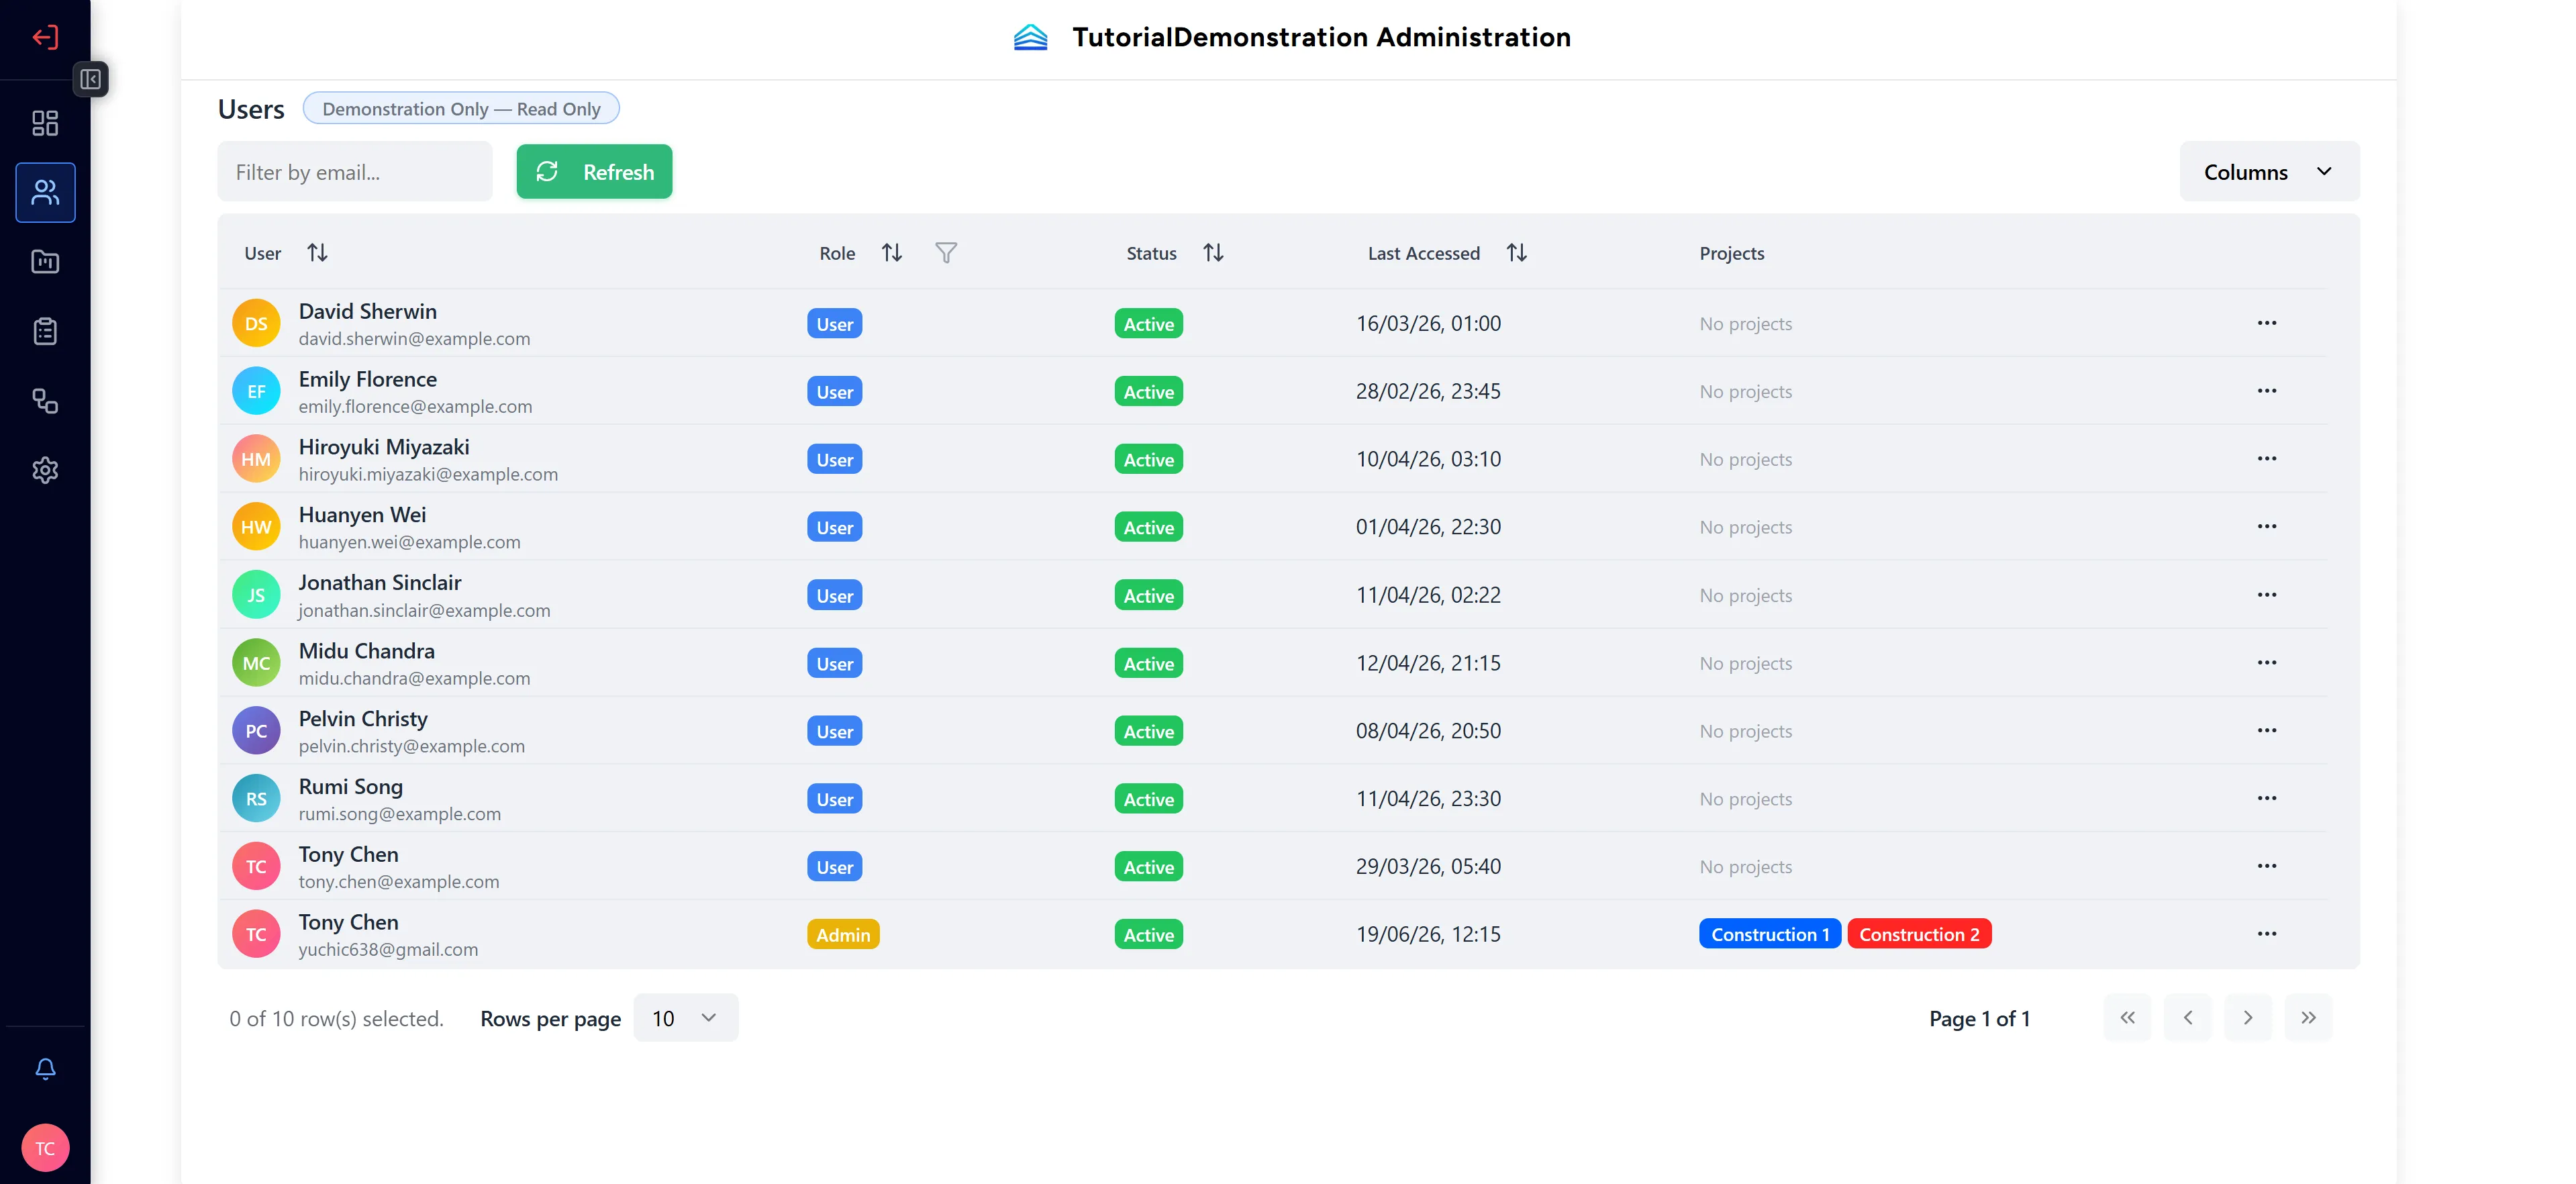Click the Filter by email field
The image size is (2576, 1184).
[x=355, y=172]
